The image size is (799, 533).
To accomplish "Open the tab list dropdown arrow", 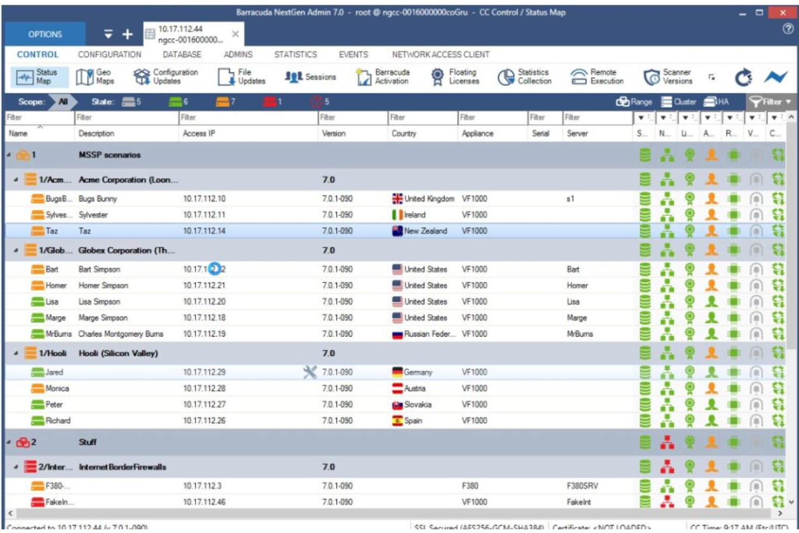I will (109, 34).
